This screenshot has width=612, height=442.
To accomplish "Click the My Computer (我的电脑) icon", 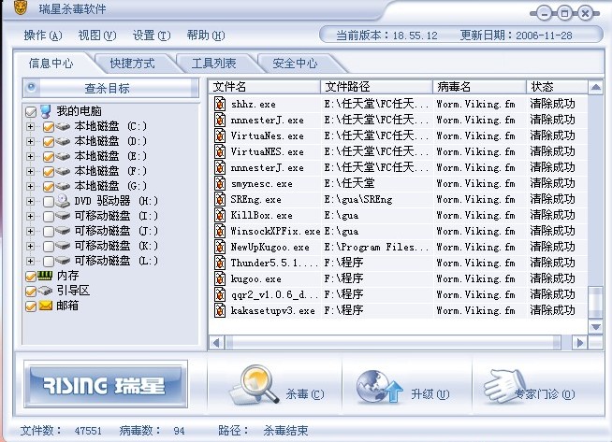I will pyautogui.click(x=46, y=111).
